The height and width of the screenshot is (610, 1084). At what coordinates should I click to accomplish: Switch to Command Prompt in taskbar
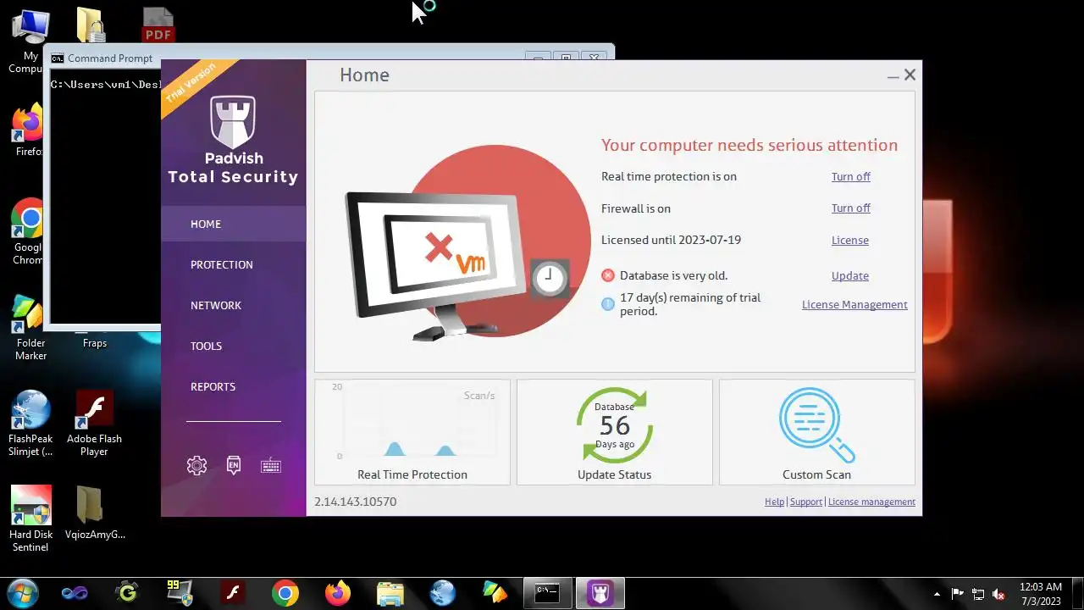(x=547, y=593)
